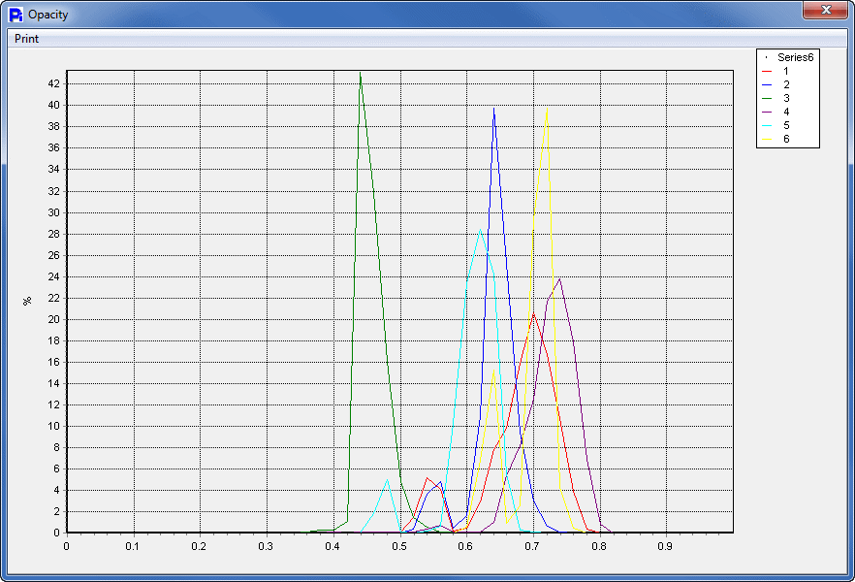
Task: Select legend entry 4 with purple line
Action: pyautogui.click(x=776, y=112)
